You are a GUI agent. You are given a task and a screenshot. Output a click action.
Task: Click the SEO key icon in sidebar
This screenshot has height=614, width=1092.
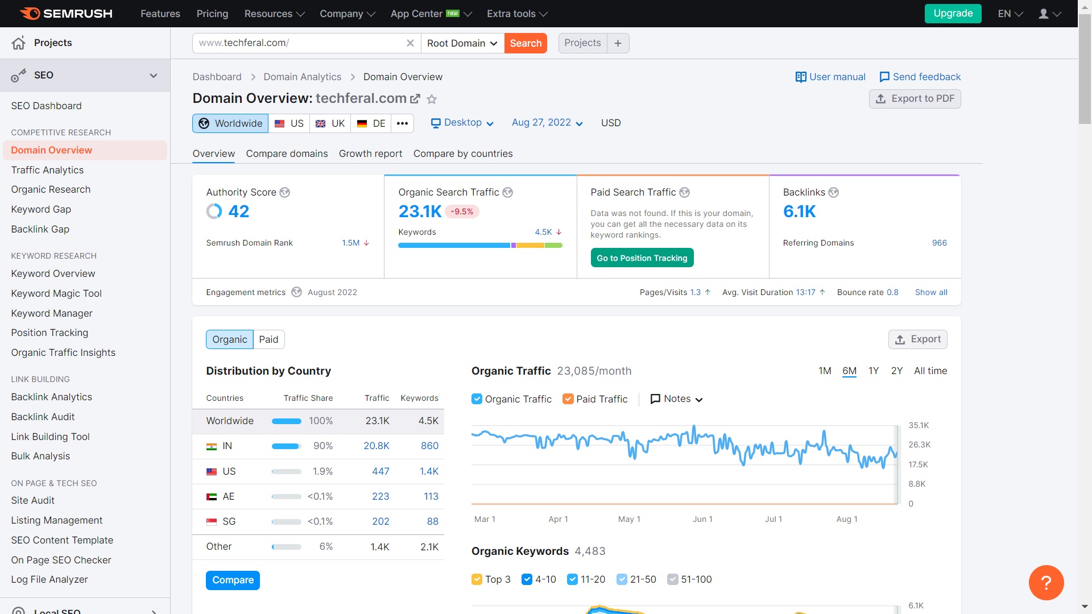click(x=19, y=75)
